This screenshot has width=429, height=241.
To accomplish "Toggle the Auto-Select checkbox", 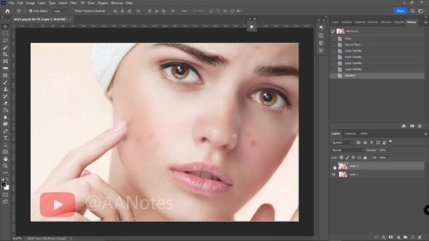I will point(31,11).
